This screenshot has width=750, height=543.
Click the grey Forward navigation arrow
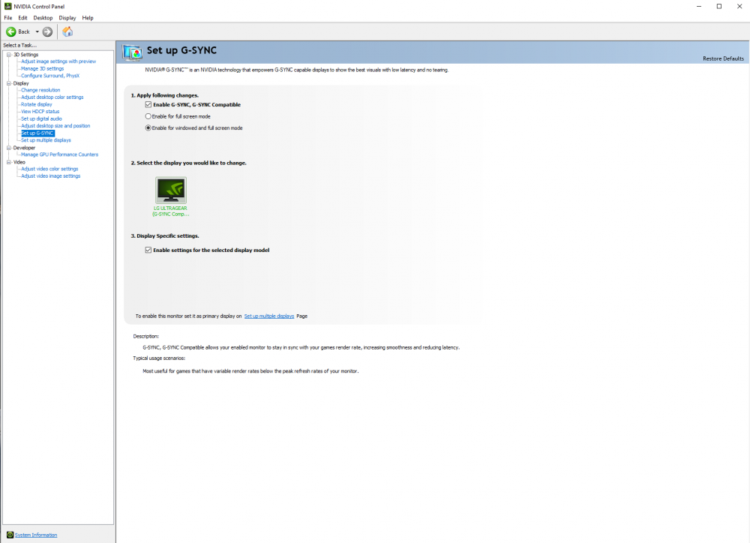[x=46, y=31]
